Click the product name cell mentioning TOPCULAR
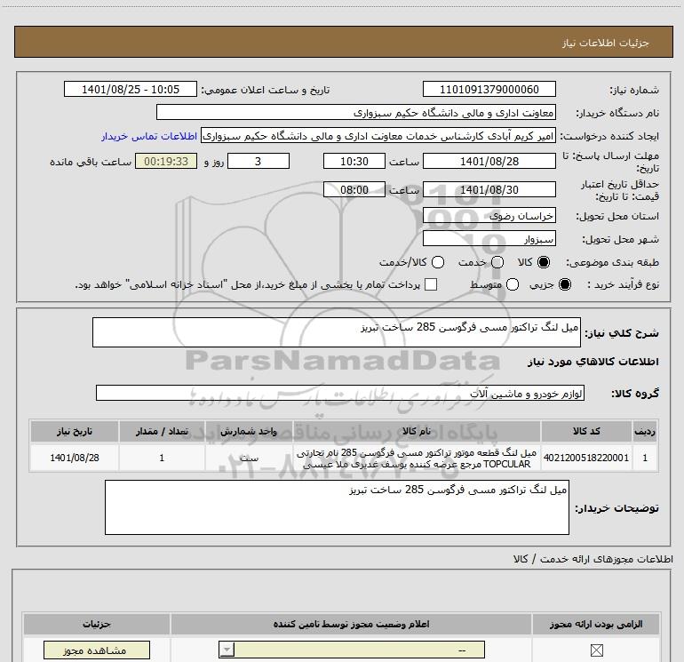The width and height of the screenshot is (684, 662). tap(417, 459)
